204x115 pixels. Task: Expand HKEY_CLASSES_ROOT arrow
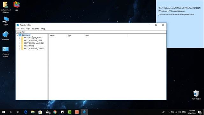click(20, 38)
